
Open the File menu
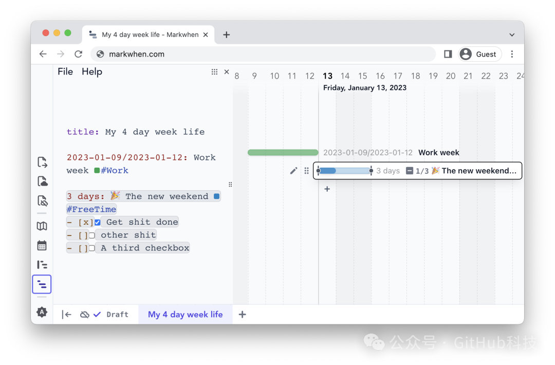pos(65,71)
